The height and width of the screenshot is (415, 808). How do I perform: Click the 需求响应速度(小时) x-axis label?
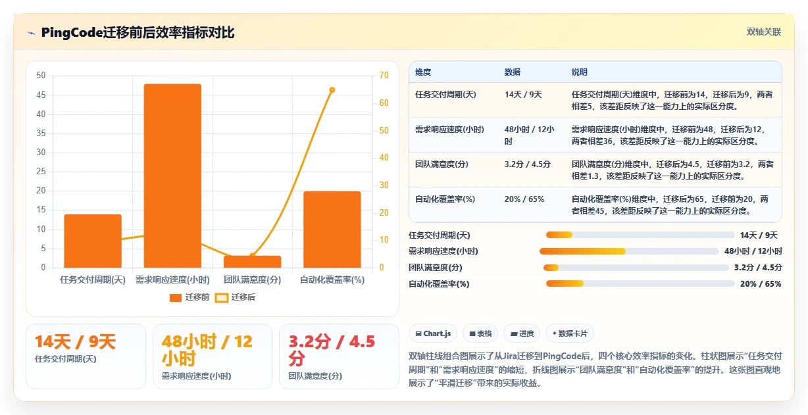coord(172,280)
